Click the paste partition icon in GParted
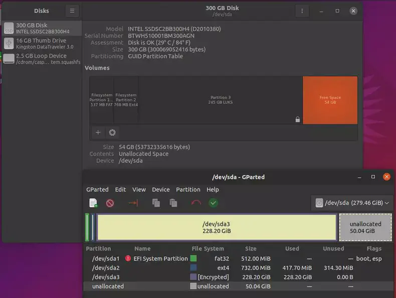Screen dimensions: 396x298 coord(173,203)
